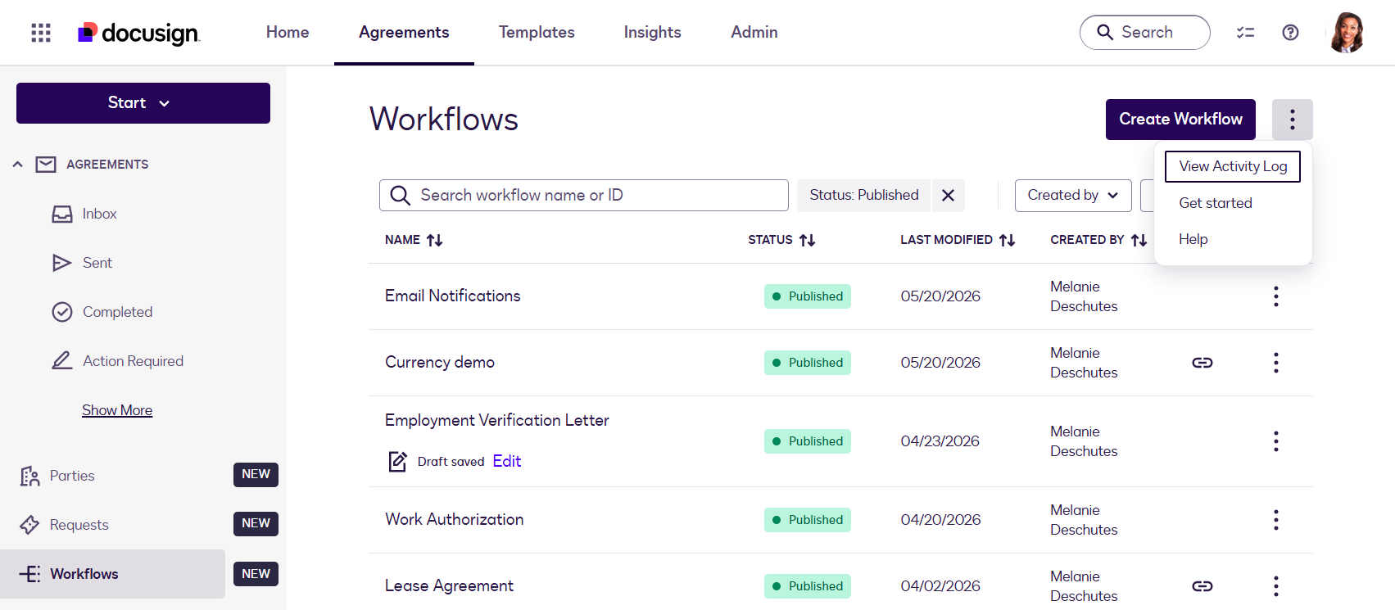Click the Action Required pen icon
This screenshot has height=610, width=1395.
point(62,361)
